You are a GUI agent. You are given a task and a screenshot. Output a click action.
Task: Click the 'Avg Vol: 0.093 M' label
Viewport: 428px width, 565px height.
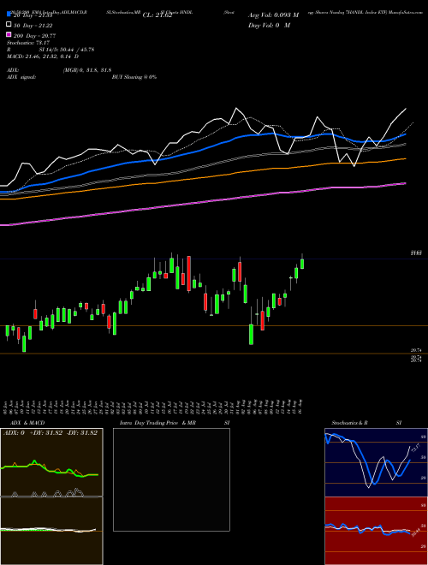[273, 15]
